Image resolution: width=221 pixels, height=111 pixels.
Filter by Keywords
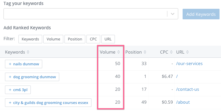click(30, 39)
